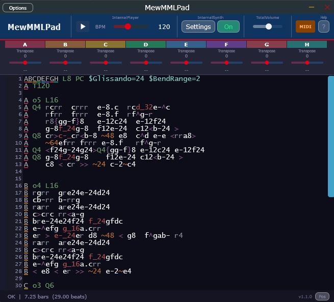This screenshot has width=334, height=302.
Task: Adjust channel H Transpose slider
Action: [307, 63]
